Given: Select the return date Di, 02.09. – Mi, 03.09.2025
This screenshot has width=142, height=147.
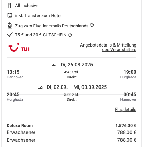Looking at the screenshot, I should tap(77, 87).
